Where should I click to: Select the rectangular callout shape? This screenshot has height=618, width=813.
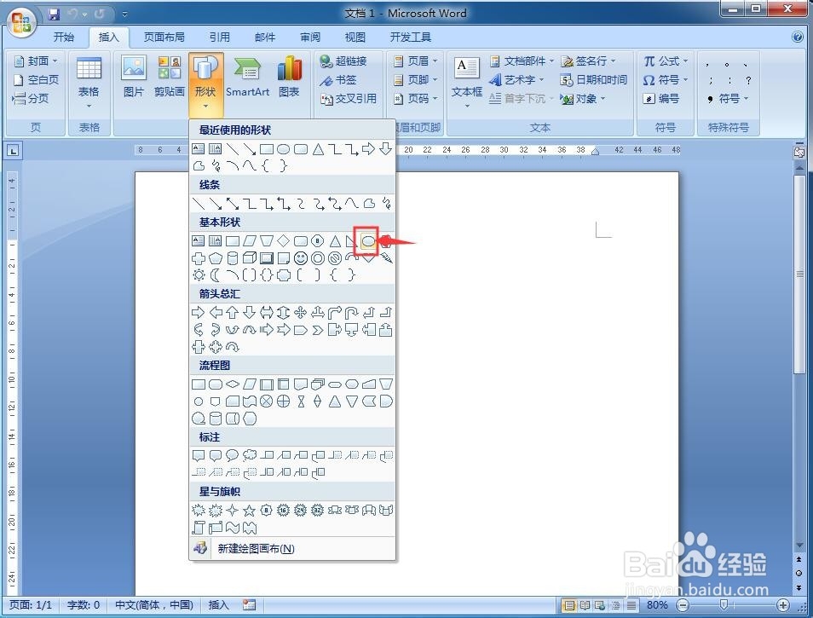tap(199, 456)
